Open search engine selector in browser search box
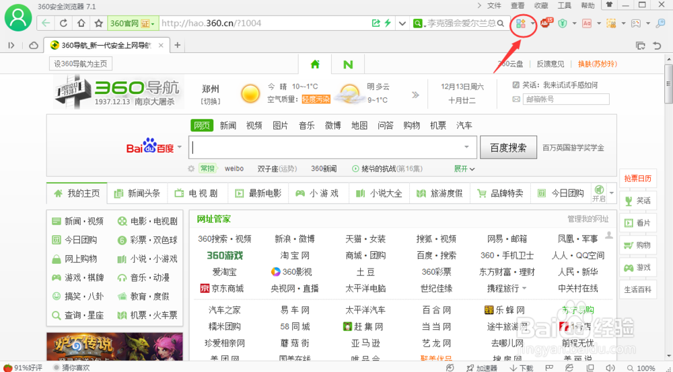The height and width of the screenshot is (372, 673). pyautogui.click(x=418, y=23)
